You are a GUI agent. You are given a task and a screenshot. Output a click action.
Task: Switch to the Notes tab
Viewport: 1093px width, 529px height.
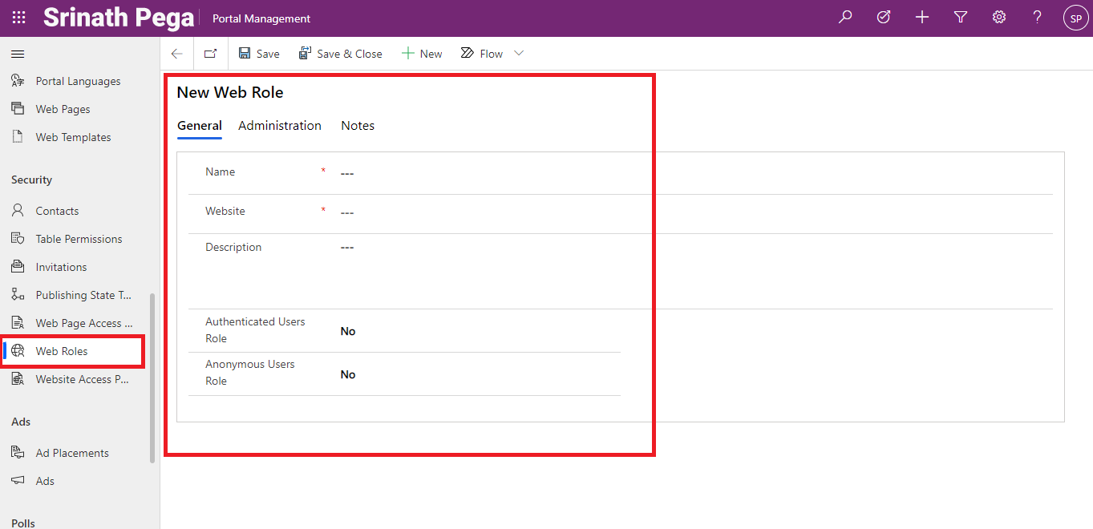coord(358,126)
